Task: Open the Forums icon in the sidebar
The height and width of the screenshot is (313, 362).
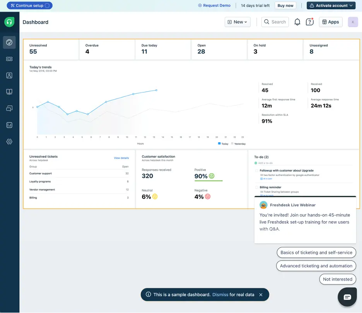Action: coord(9,108)
